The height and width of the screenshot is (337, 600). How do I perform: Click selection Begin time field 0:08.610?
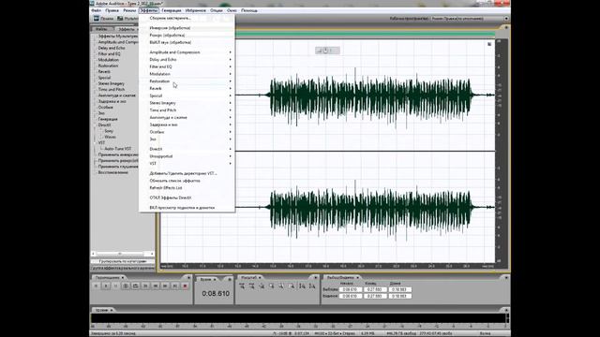350,289
